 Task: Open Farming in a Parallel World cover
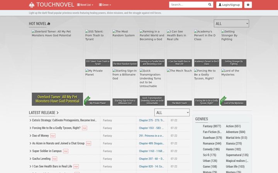coord(152,48)
